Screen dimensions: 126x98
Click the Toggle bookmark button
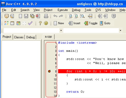(x=91, y=23)
